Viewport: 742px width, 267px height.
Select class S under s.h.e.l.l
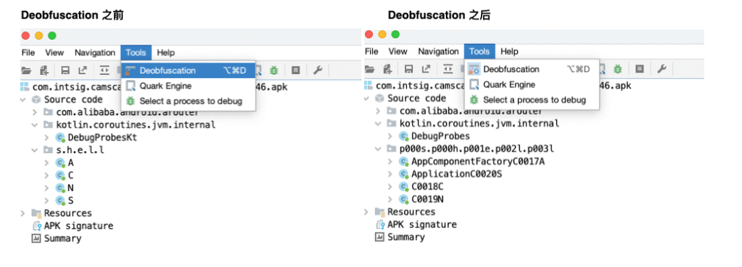pyautogui.click(x=71, y=200)
